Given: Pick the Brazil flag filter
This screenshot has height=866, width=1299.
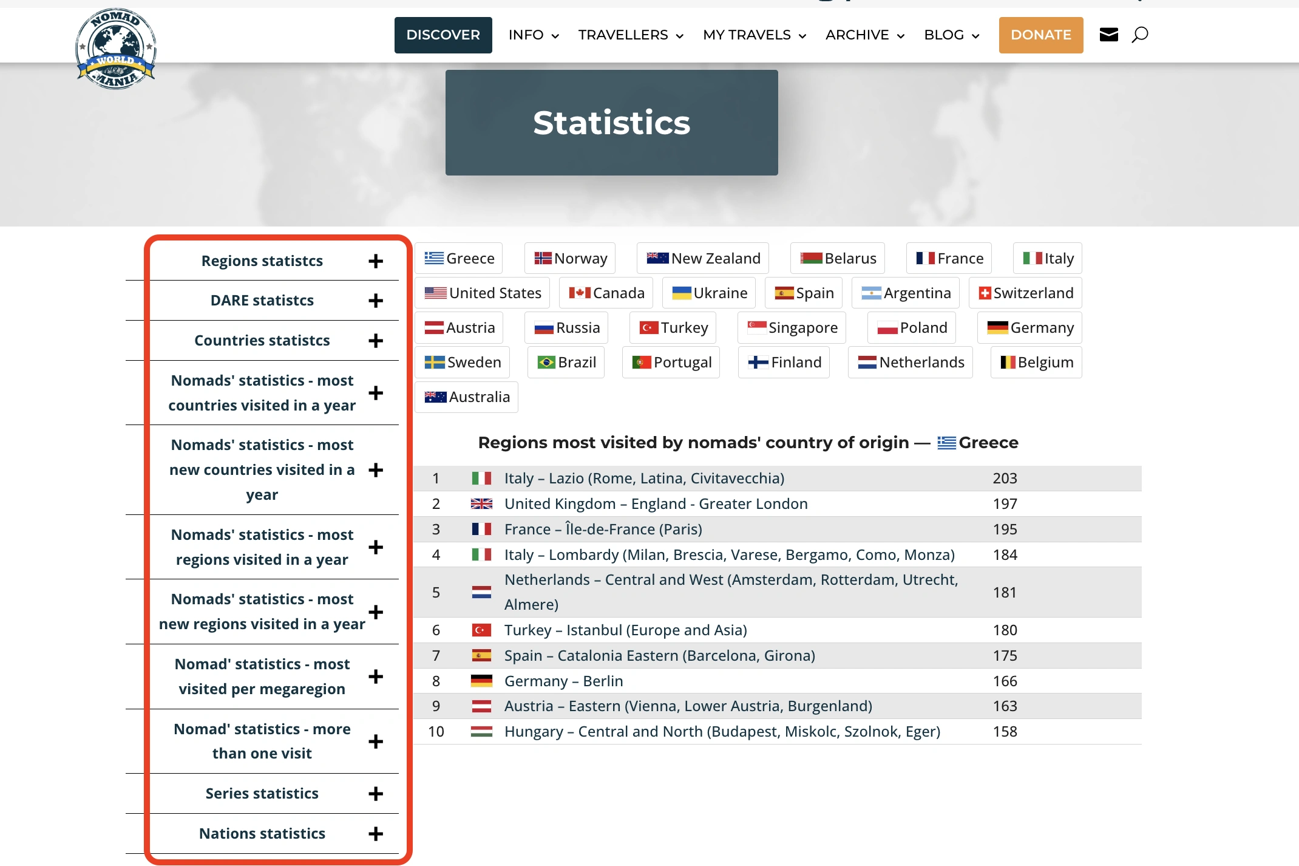Looking at the screenshot, I should pyautogui.click(x=566, y=363).
